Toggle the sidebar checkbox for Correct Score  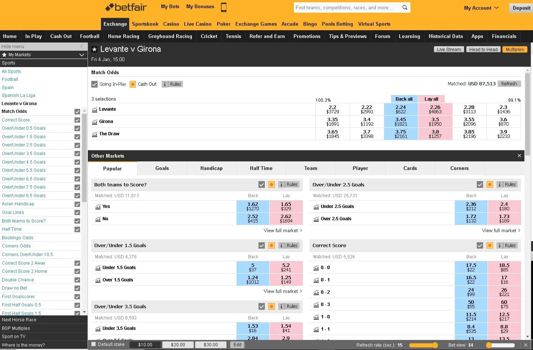77,120
